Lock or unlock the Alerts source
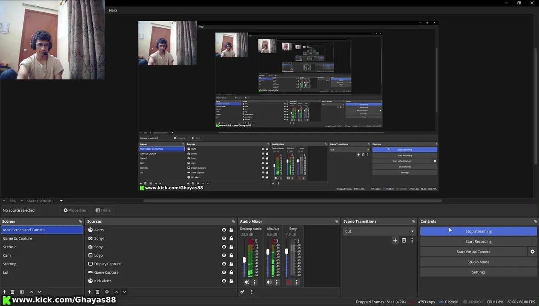 (231, 230)
